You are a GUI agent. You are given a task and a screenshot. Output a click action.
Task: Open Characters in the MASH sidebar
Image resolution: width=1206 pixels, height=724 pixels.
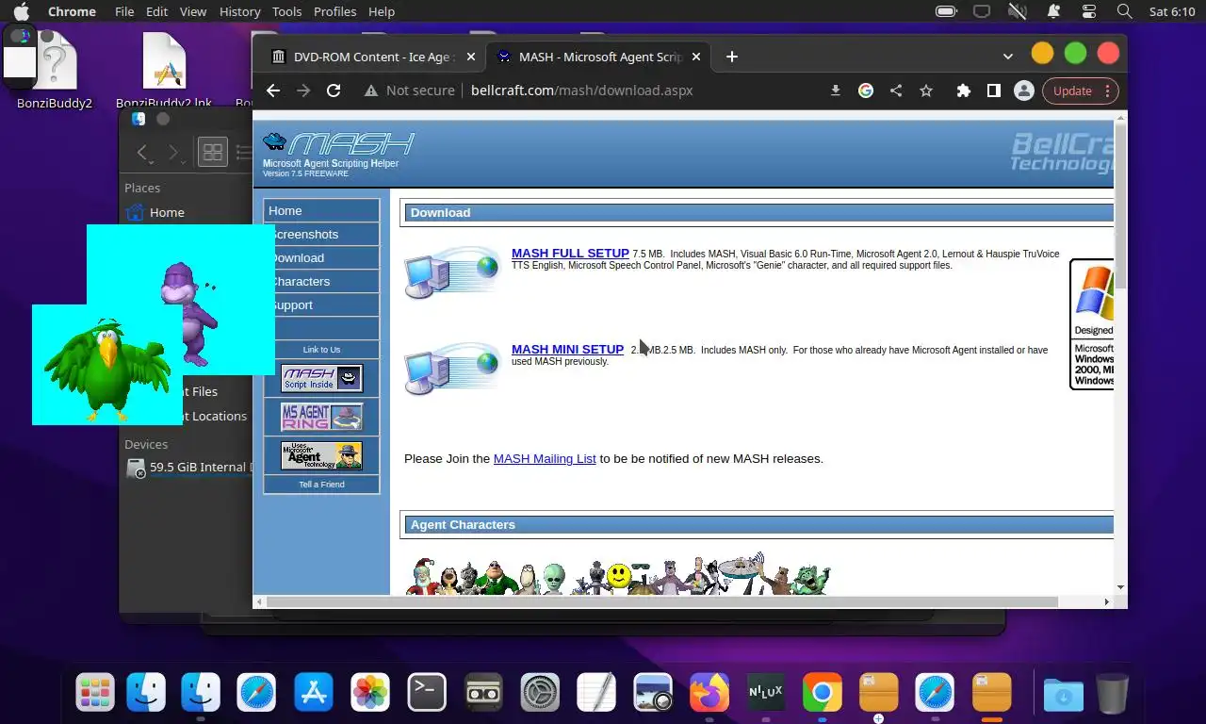tap(321, 281)
